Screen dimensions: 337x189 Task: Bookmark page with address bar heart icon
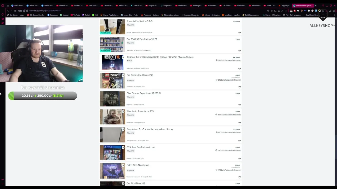click(286, 11)
